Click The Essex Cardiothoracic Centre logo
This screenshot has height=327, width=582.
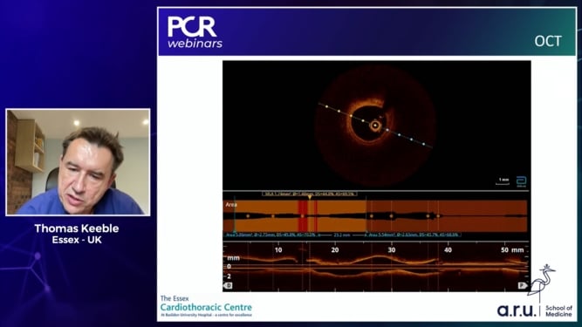(x=206, y=306)
